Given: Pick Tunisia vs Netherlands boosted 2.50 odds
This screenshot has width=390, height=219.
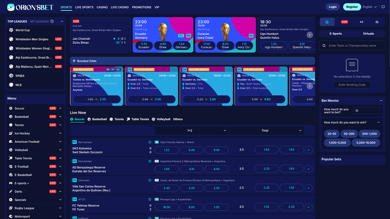Looking at the screenshot, I should coord(97,99).
